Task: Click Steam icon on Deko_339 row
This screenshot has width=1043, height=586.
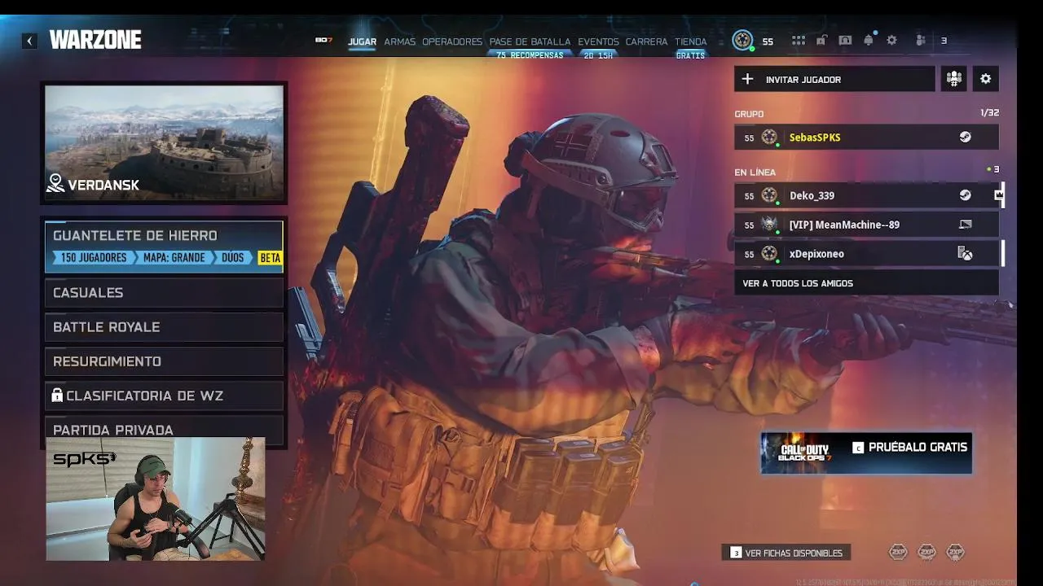Action: coord(965,195)
